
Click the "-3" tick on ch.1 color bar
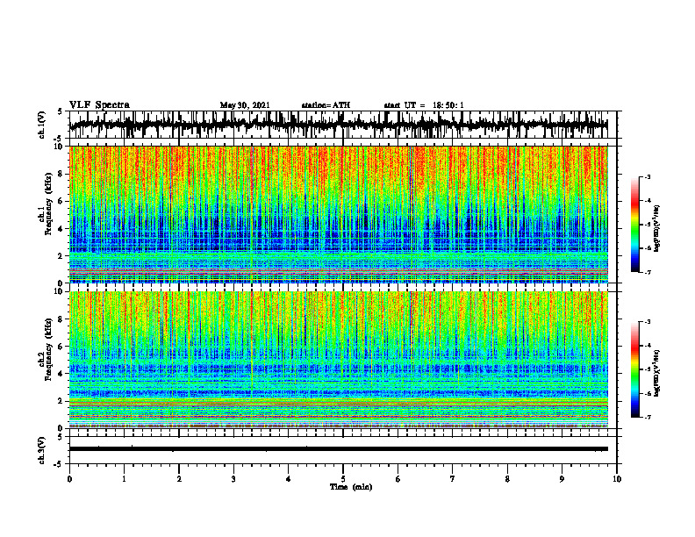point(648,176)
